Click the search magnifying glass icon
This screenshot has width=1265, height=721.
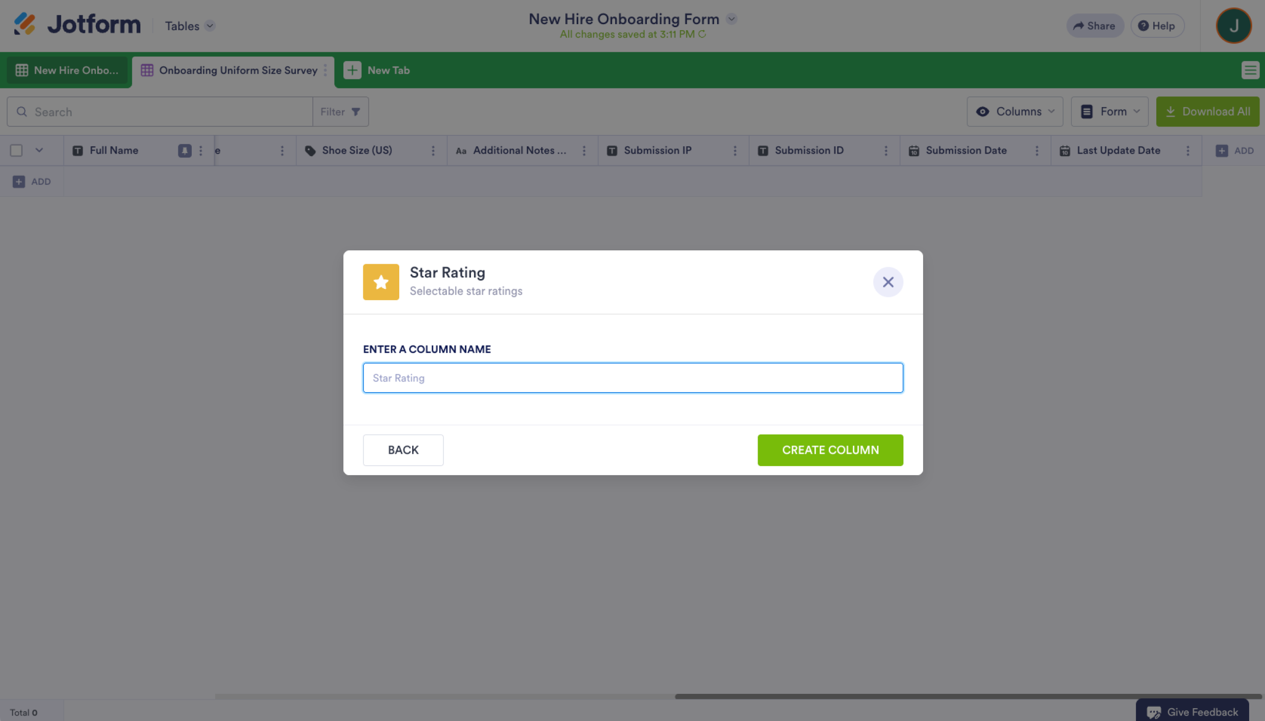(x=22, y=112)
